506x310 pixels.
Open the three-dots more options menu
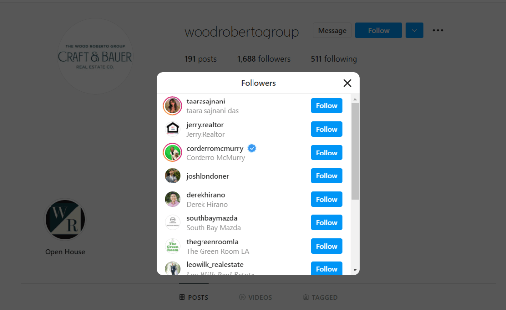438,30
